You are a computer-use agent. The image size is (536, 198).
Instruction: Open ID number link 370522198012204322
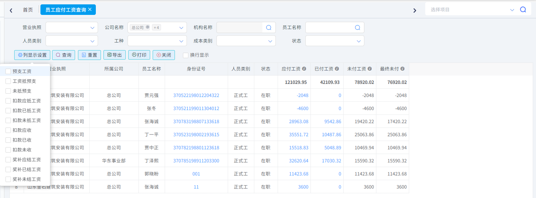coord(196,96)
